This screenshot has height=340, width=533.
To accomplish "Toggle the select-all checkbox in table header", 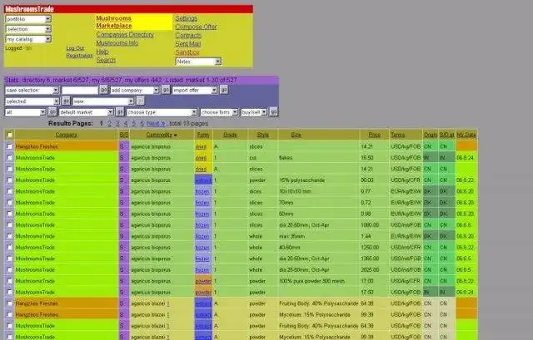I will coord(10,135).
